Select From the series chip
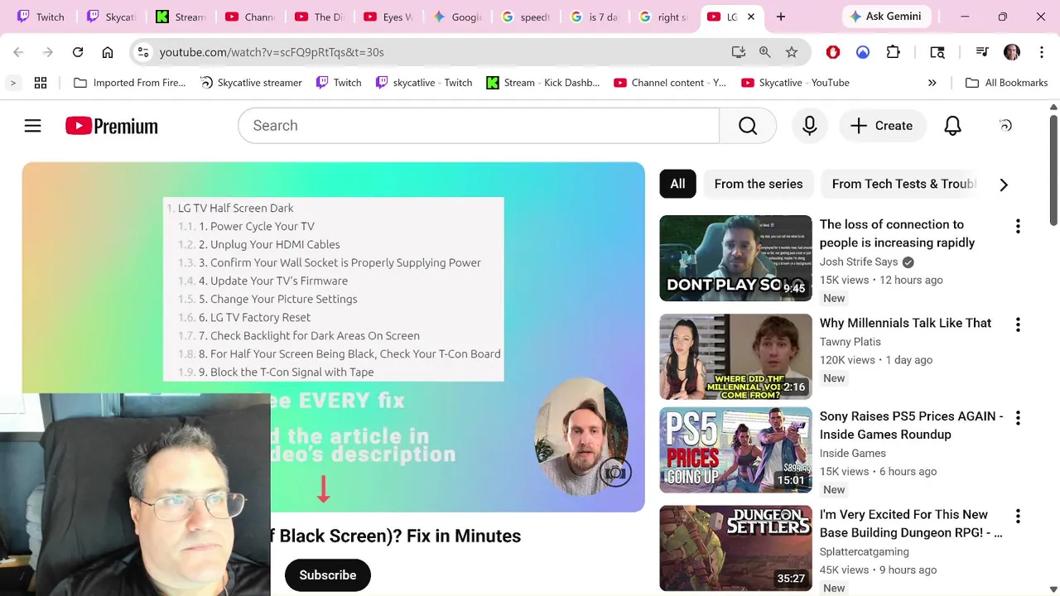The height and width of the screenshot is (596, 1060). pos(759,184)
